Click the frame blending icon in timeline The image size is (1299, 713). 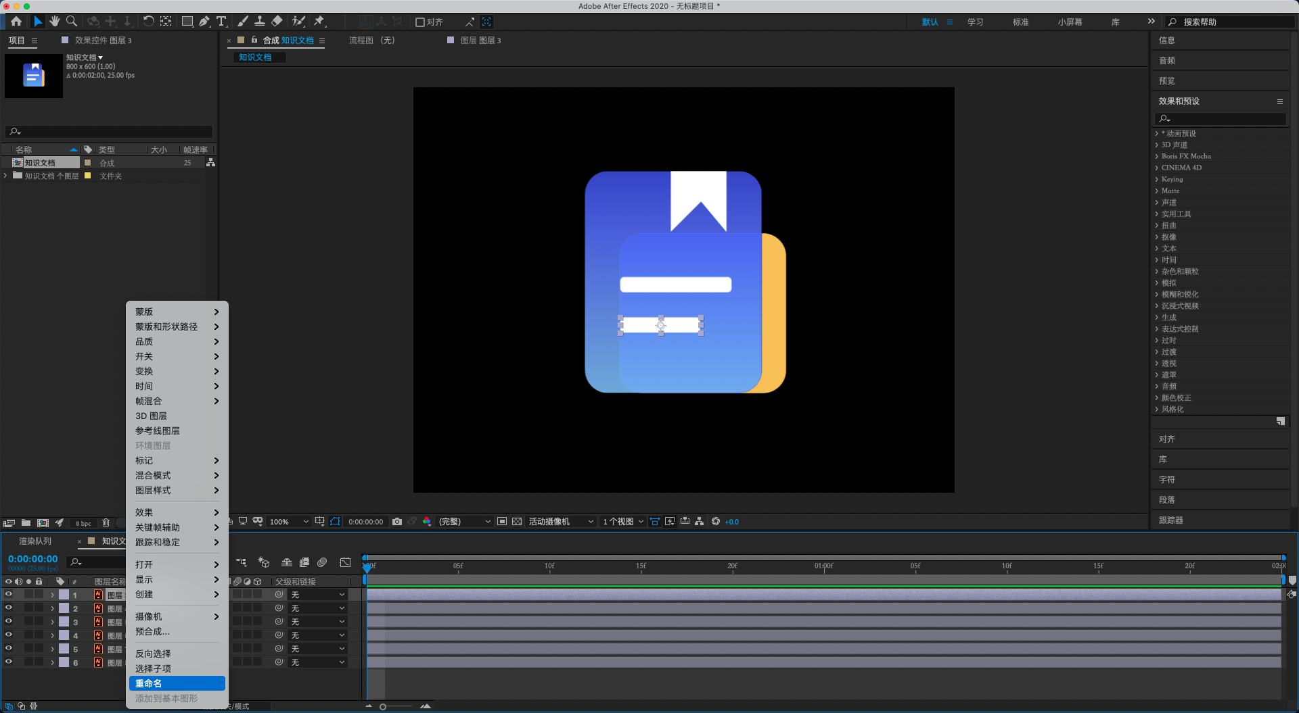(304, 562)
